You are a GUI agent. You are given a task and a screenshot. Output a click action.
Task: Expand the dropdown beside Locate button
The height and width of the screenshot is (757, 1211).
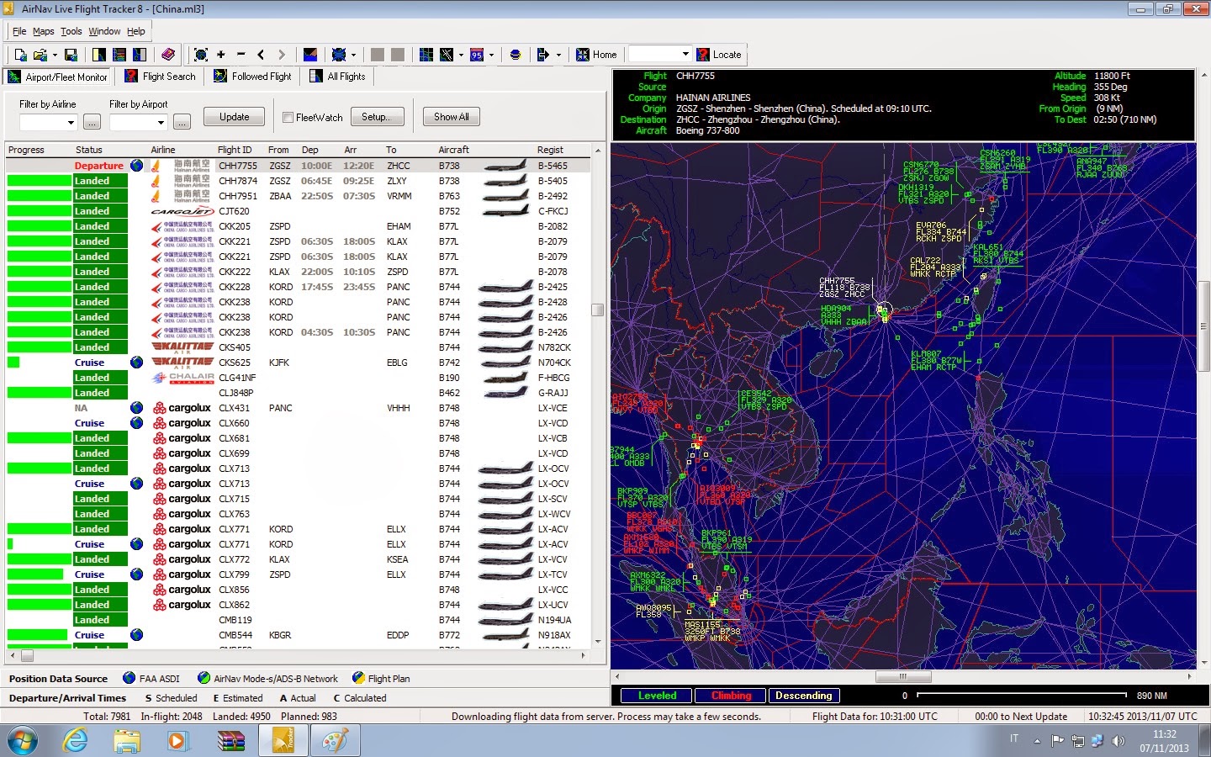pyautogui.click(x=685, y=55)
